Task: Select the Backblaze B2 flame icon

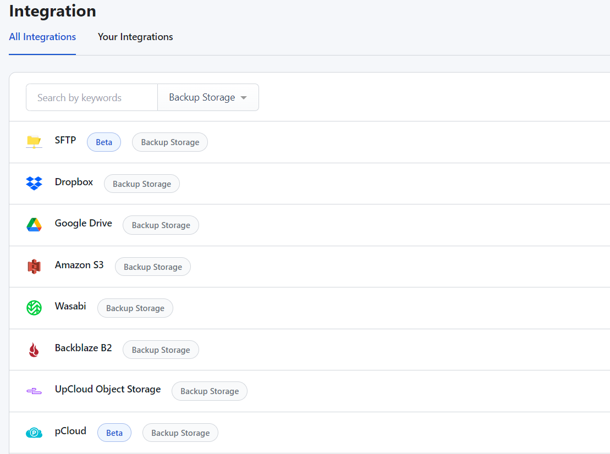Action: (34, 350)
